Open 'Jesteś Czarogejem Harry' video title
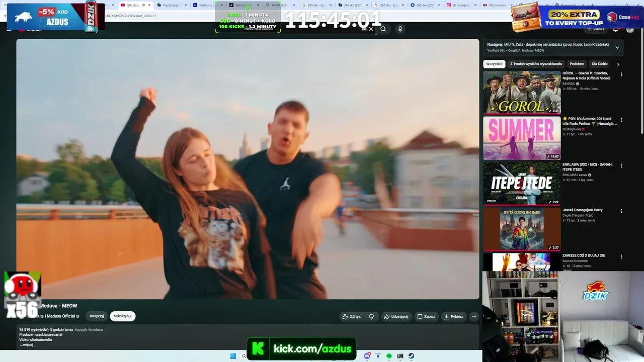The height and width of the screenshot is (362, 644). (x=583, y=210)
